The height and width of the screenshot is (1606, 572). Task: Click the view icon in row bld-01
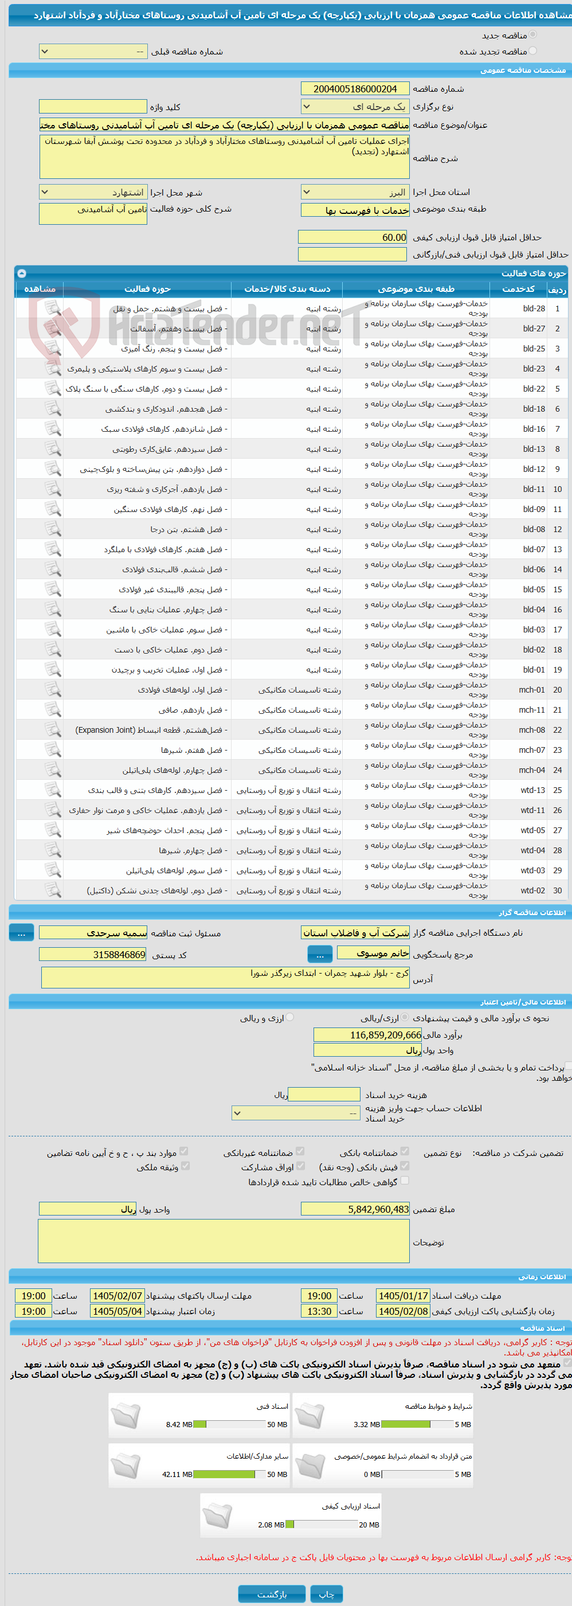(x=52, y=670)
